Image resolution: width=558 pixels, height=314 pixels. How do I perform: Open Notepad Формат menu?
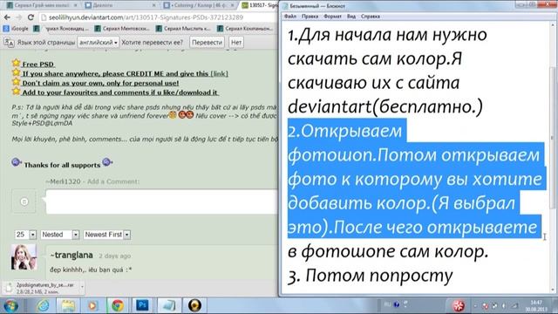pyautogui.click(x=332, y=17)
